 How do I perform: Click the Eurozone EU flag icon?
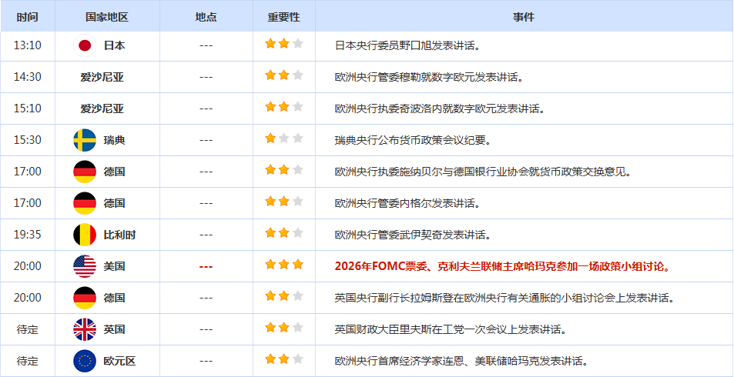coord(84,360)
